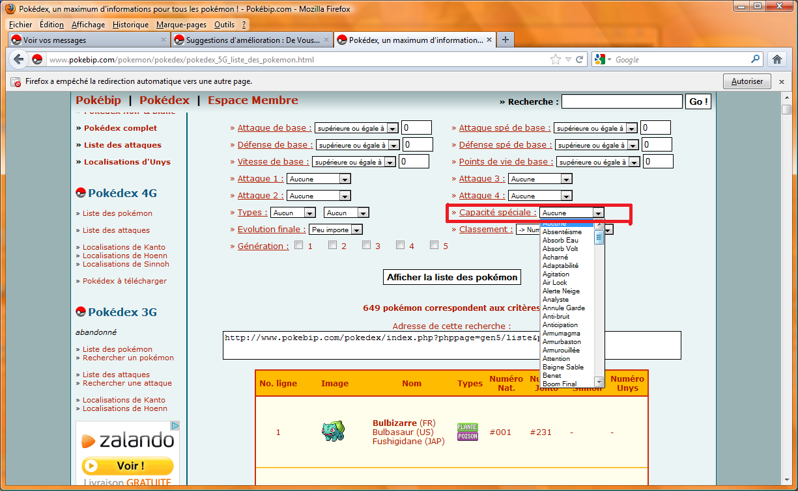Screen dimensions: 798x491
Task: Click the Bulbizarre sprite image
Action: tap(333, 432)
